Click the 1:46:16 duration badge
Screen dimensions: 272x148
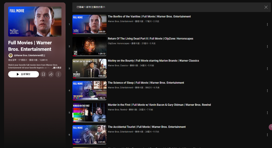pos(102,98)
